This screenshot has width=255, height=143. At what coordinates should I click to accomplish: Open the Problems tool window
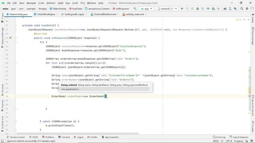(x=48, y=137)
